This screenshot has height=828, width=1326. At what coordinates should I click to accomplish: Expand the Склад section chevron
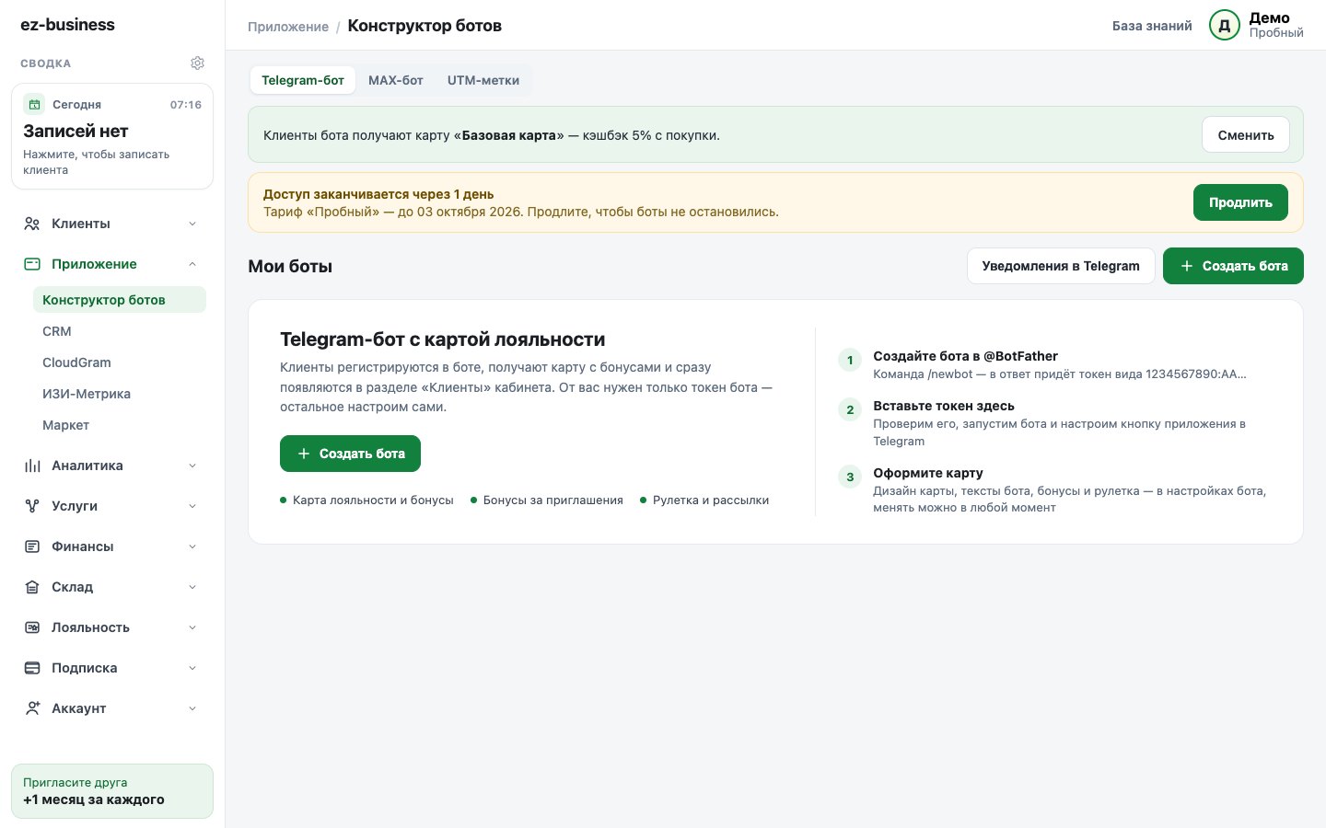192,587
